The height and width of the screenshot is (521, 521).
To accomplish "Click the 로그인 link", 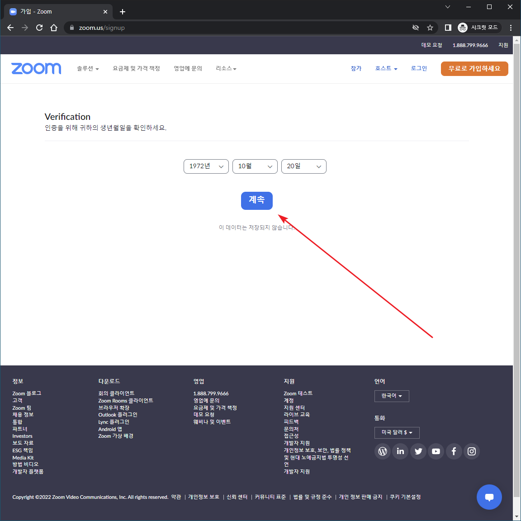I will [419, 68].
